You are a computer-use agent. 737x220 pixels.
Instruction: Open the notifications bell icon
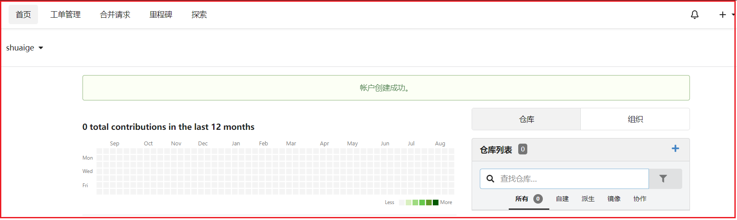coord(695,15)
